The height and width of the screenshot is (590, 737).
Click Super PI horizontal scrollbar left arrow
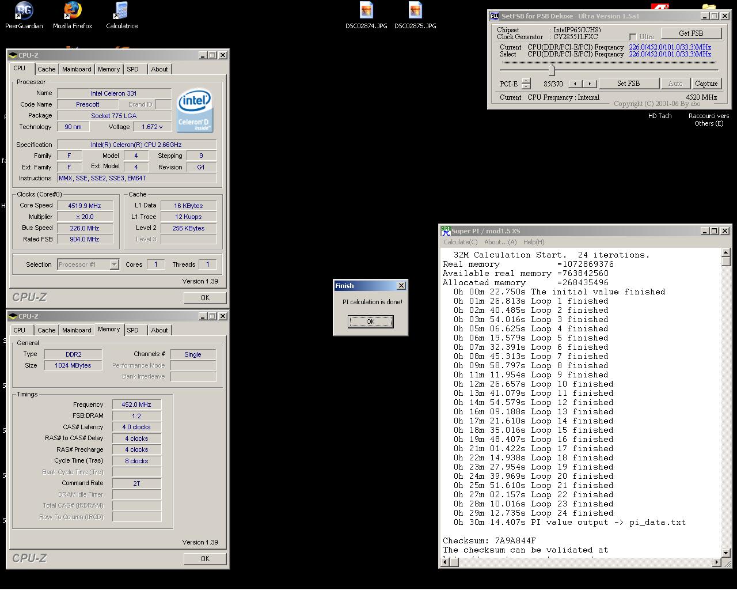click(x=445, y=562)
